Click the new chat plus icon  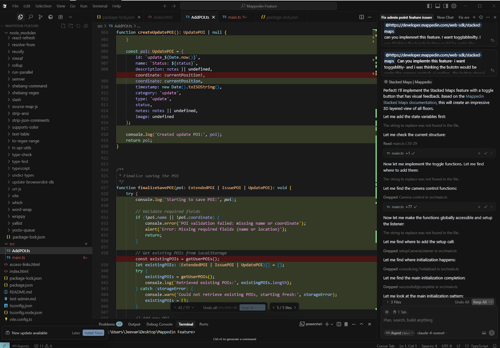coord(474,17)
